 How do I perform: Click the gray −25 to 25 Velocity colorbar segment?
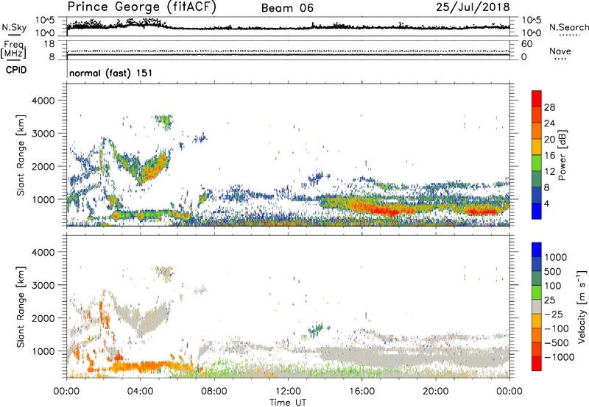537,306
